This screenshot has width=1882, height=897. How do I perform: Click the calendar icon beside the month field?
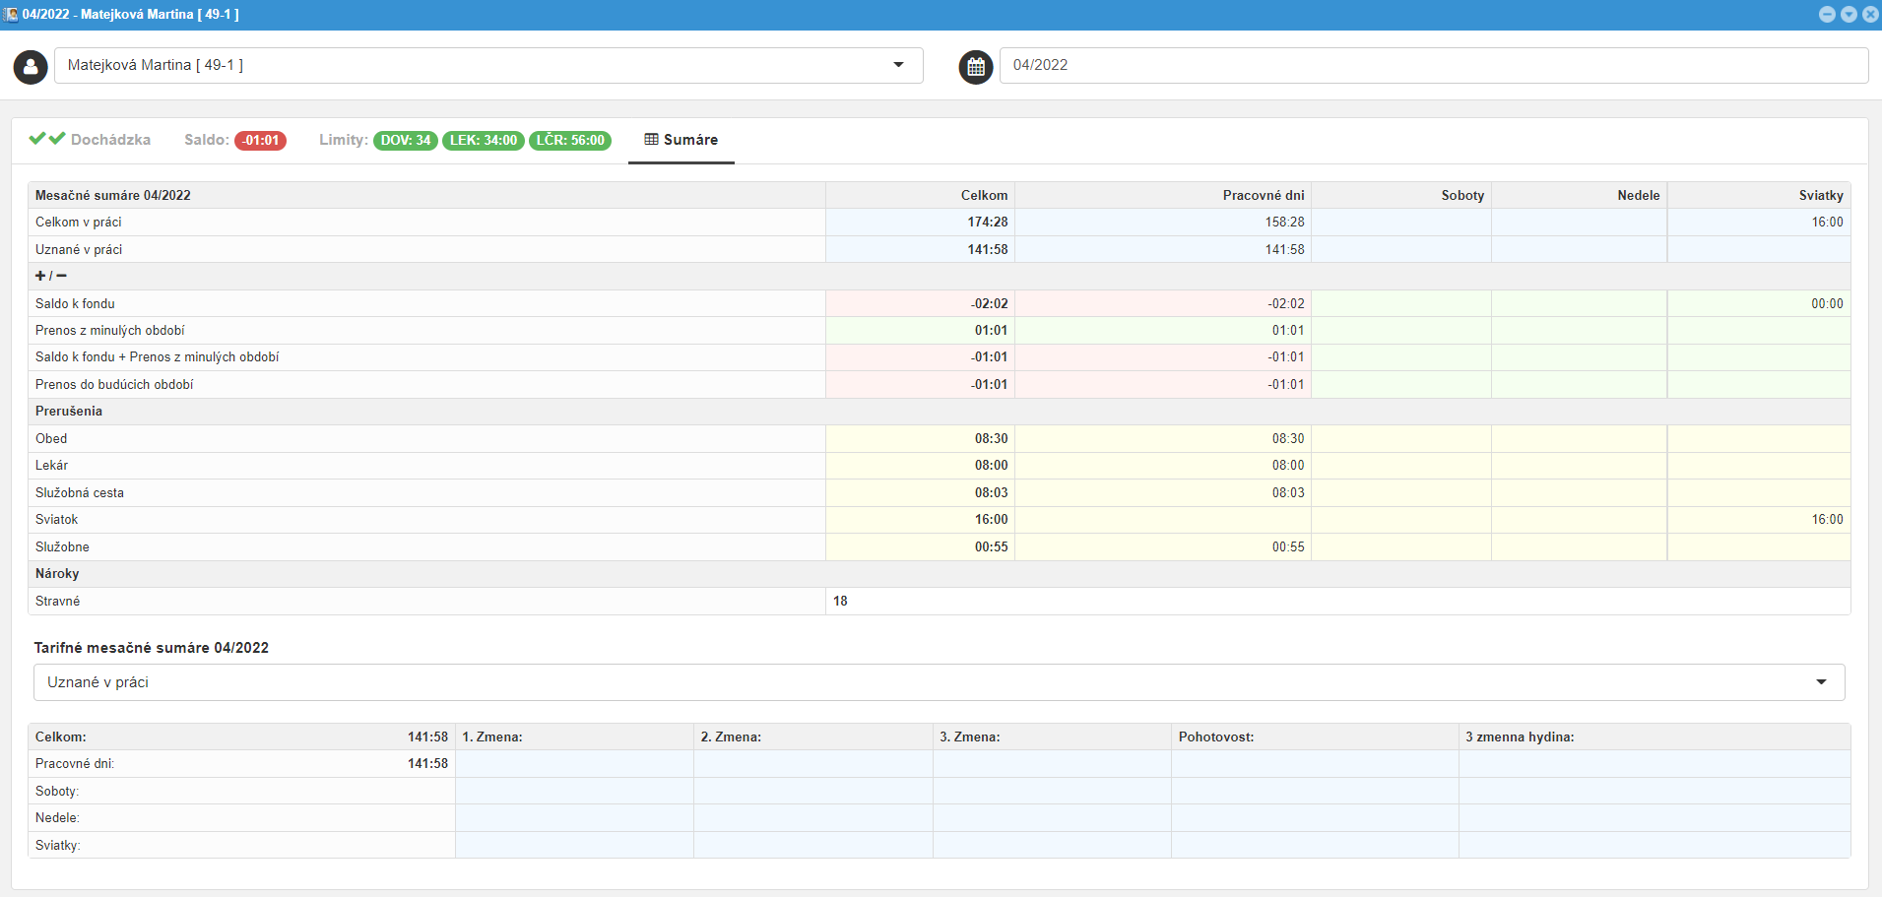[975, 67]
